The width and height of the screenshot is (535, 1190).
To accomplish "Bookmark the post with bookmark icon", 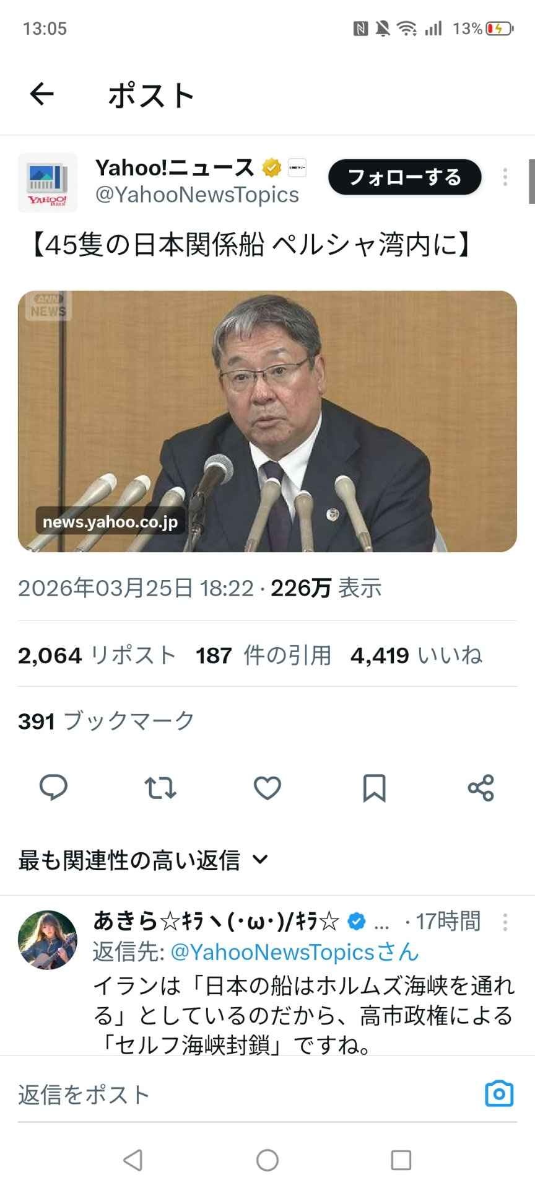I will pos(374,788).
